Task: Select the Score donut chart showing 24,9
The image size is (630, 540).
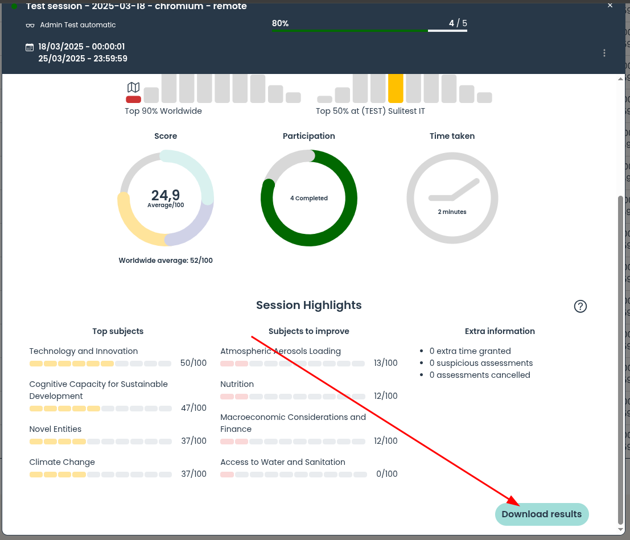Action: coord(166,198)
